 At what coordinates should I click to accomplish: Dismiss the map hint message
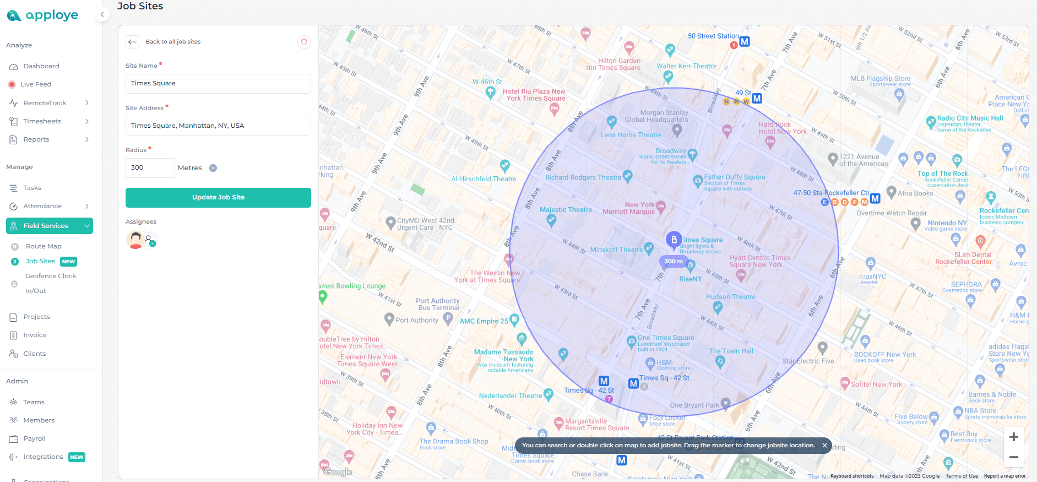pos(824,446)
